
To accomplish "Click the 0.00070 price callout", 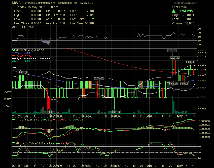I will click(23, 72).
